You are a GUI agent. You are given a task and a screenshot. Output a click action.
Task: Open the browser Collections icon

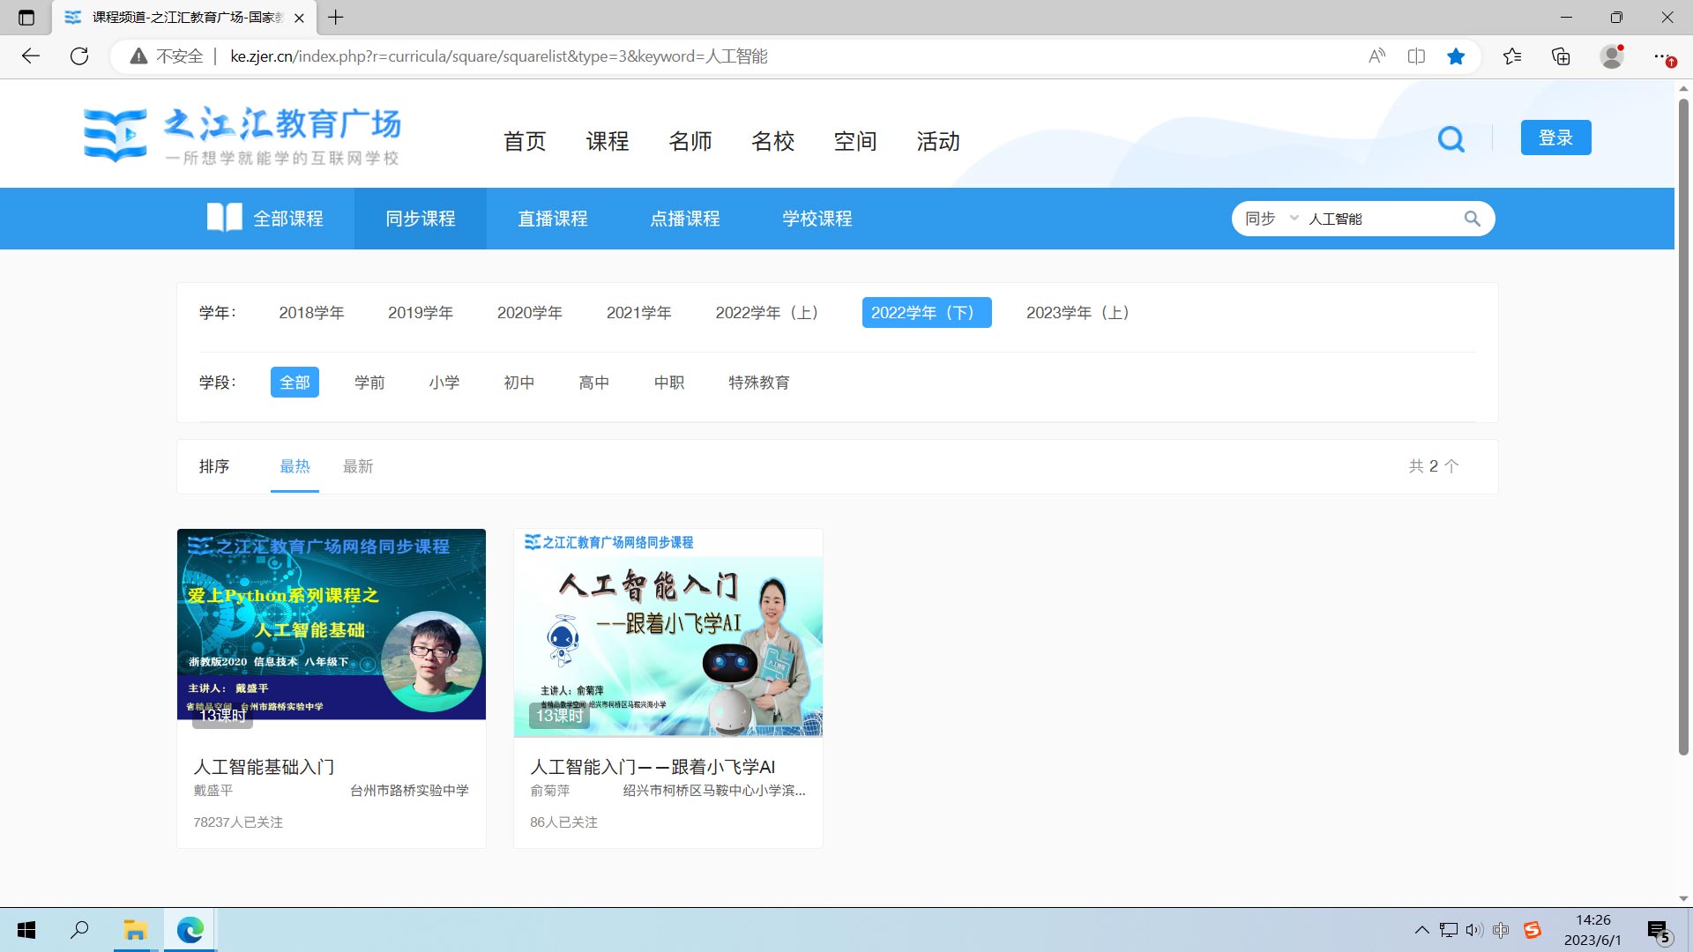1561,56
